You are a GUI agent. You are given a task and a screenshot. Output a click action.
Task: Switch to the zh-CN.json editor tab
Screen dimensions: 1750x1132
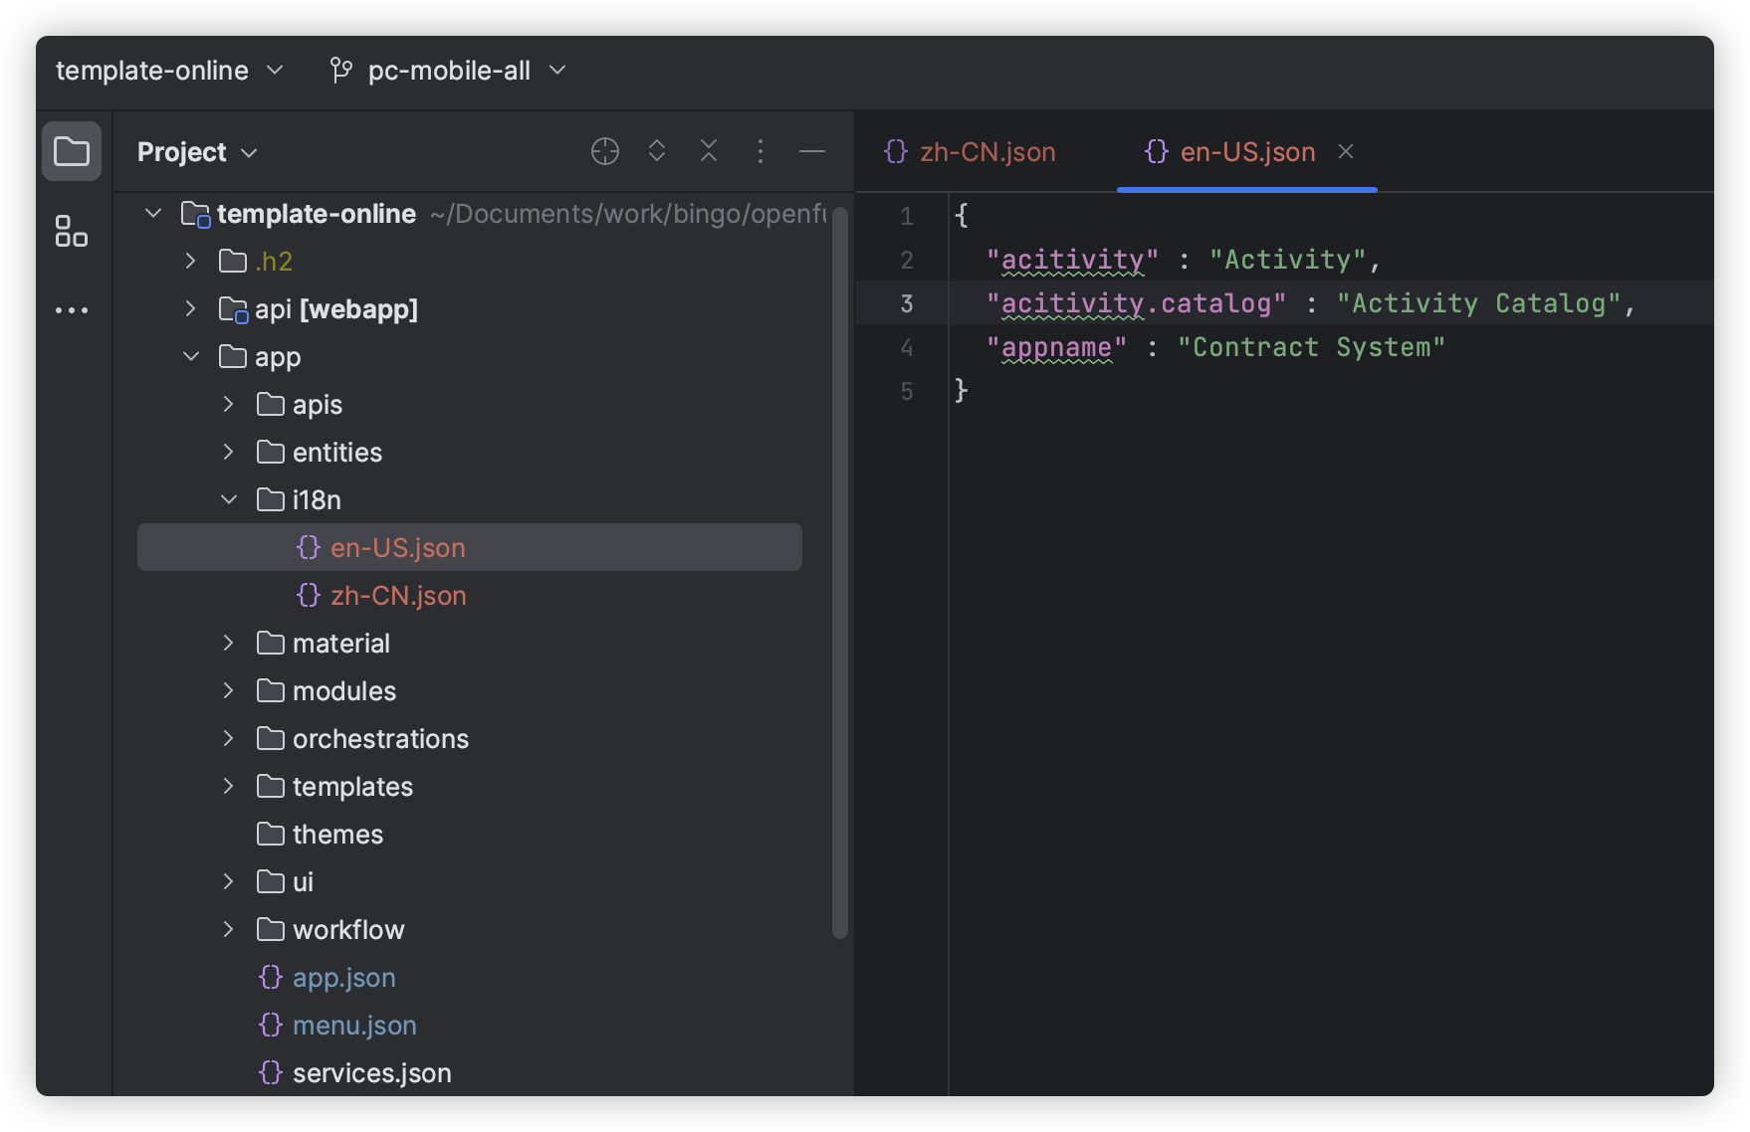tap(971, 152)
